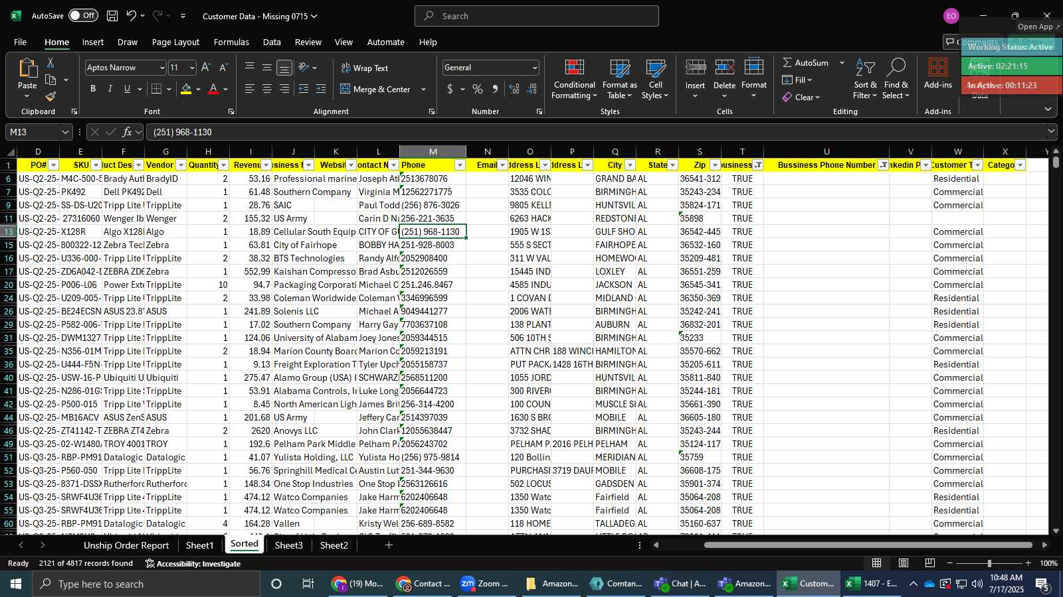Click AutoSum button

tap(805, 62)
